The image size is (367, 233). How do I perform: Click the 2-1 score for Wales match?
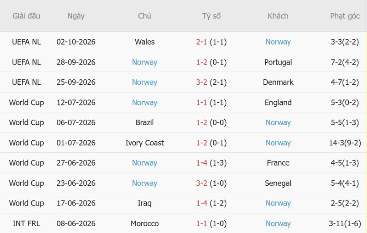pos(201,42)
